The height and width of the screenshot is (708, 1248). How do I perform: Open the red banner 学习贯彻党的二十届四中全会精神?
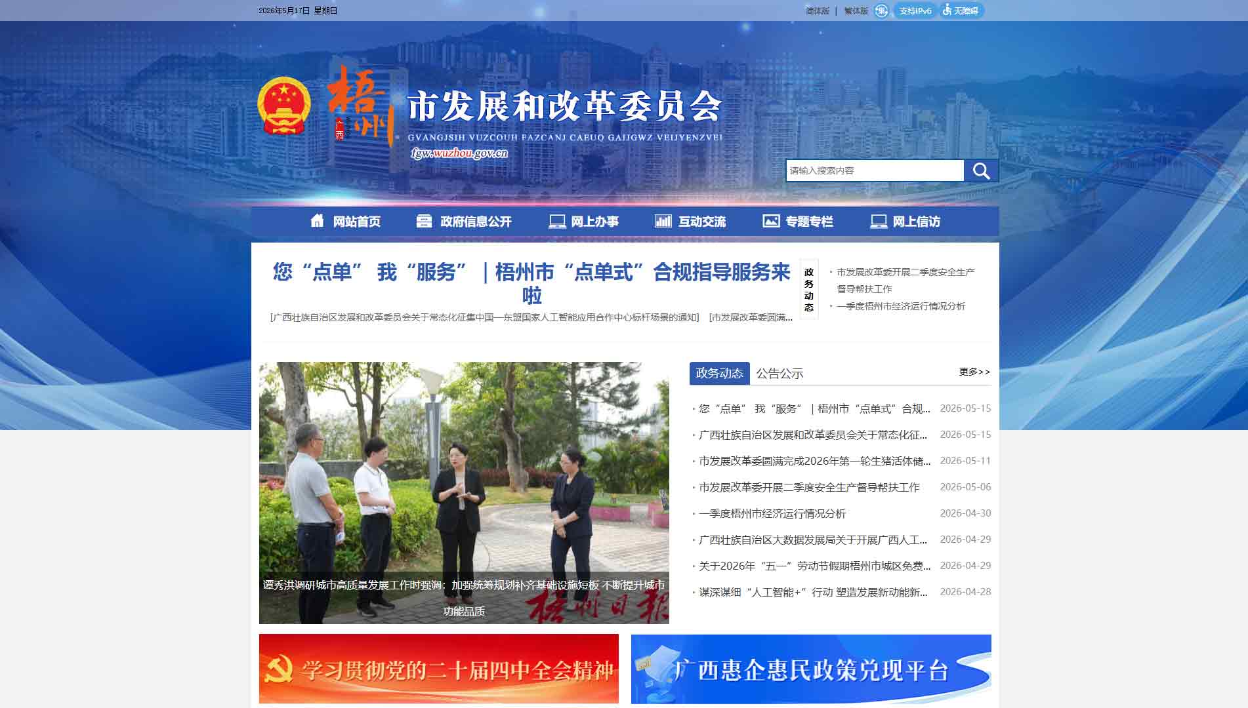439,669
